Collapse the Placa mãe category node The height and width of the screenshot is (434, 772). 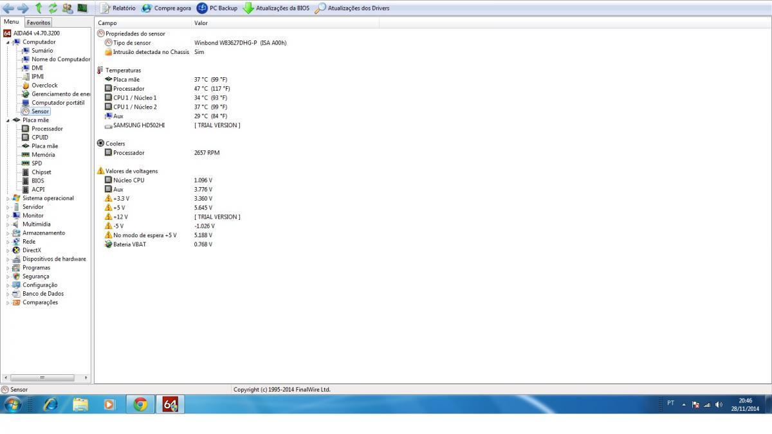coord(9,120)
